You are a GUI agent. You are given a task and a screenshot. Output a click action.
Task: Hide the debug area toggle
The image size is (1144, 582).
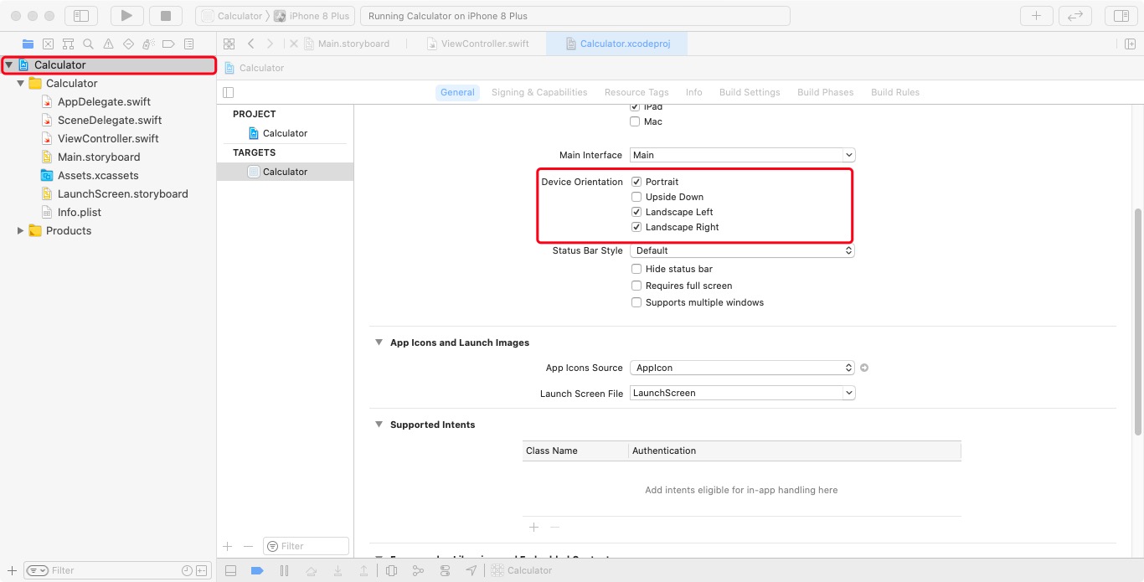230,570
